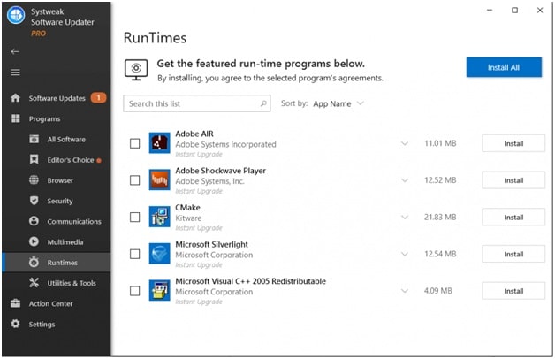Click the Communications person icon
The height and width of the screenshot is (359, 555).
coord(34,221)
